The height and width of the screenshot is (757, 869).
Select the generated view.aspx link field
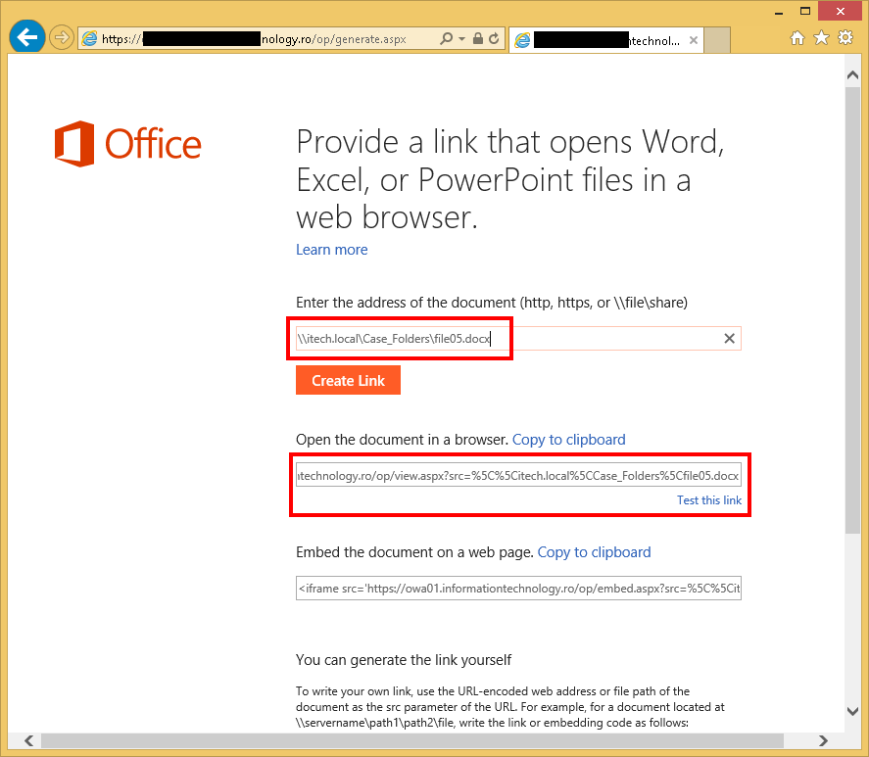[x=518, y=476]
